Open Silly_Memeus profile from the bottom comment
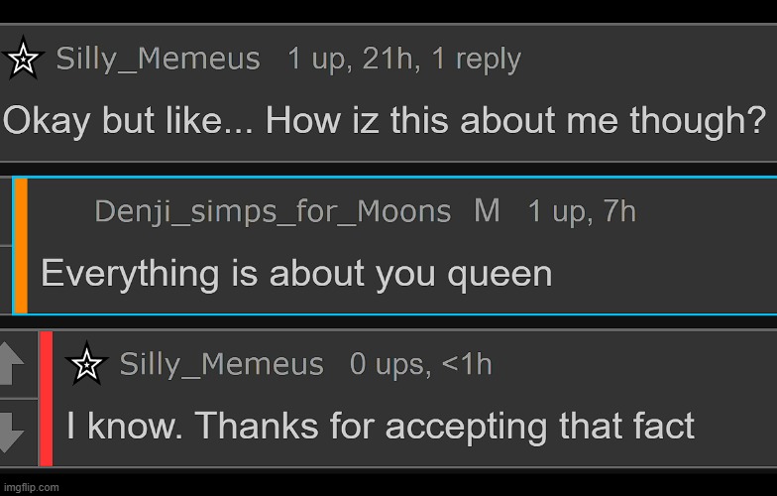This screenshot has height=496, width=777. (x=221, y=365)
